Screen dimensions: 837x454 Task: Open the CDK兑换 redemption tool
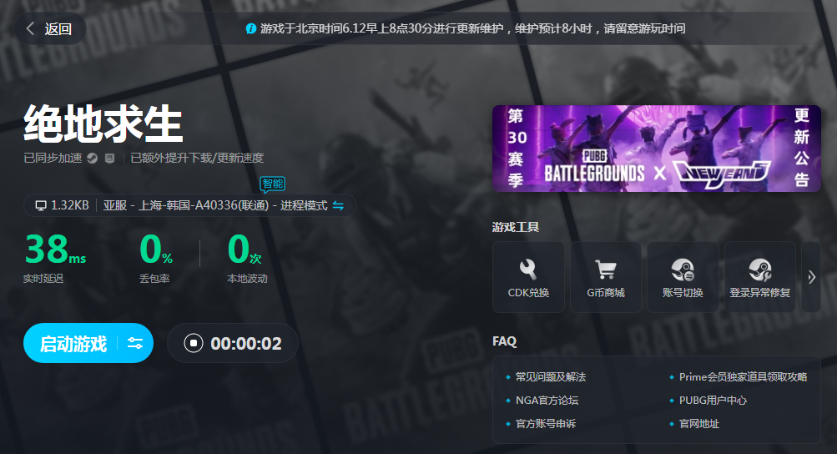coord(528,277)
